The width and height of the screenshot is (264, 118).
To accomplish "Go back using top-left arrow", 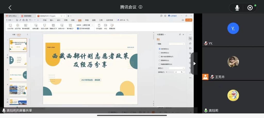I will tap(10, 8).
